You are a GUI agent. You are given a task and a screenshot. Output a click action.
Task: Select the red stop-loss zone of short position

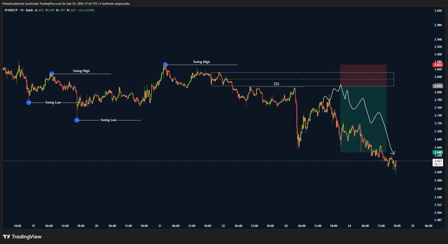coord(363,75)
